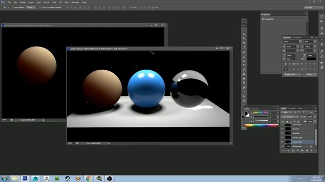325x182 pixels.
Task: Open the anti-aliasing dropdown in the Character panel
Action: [x=311, y=75]
